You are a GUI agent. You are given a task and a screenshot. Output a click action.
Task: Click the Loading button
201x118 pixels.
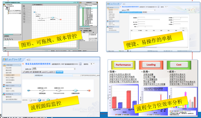tap(151, 65)
